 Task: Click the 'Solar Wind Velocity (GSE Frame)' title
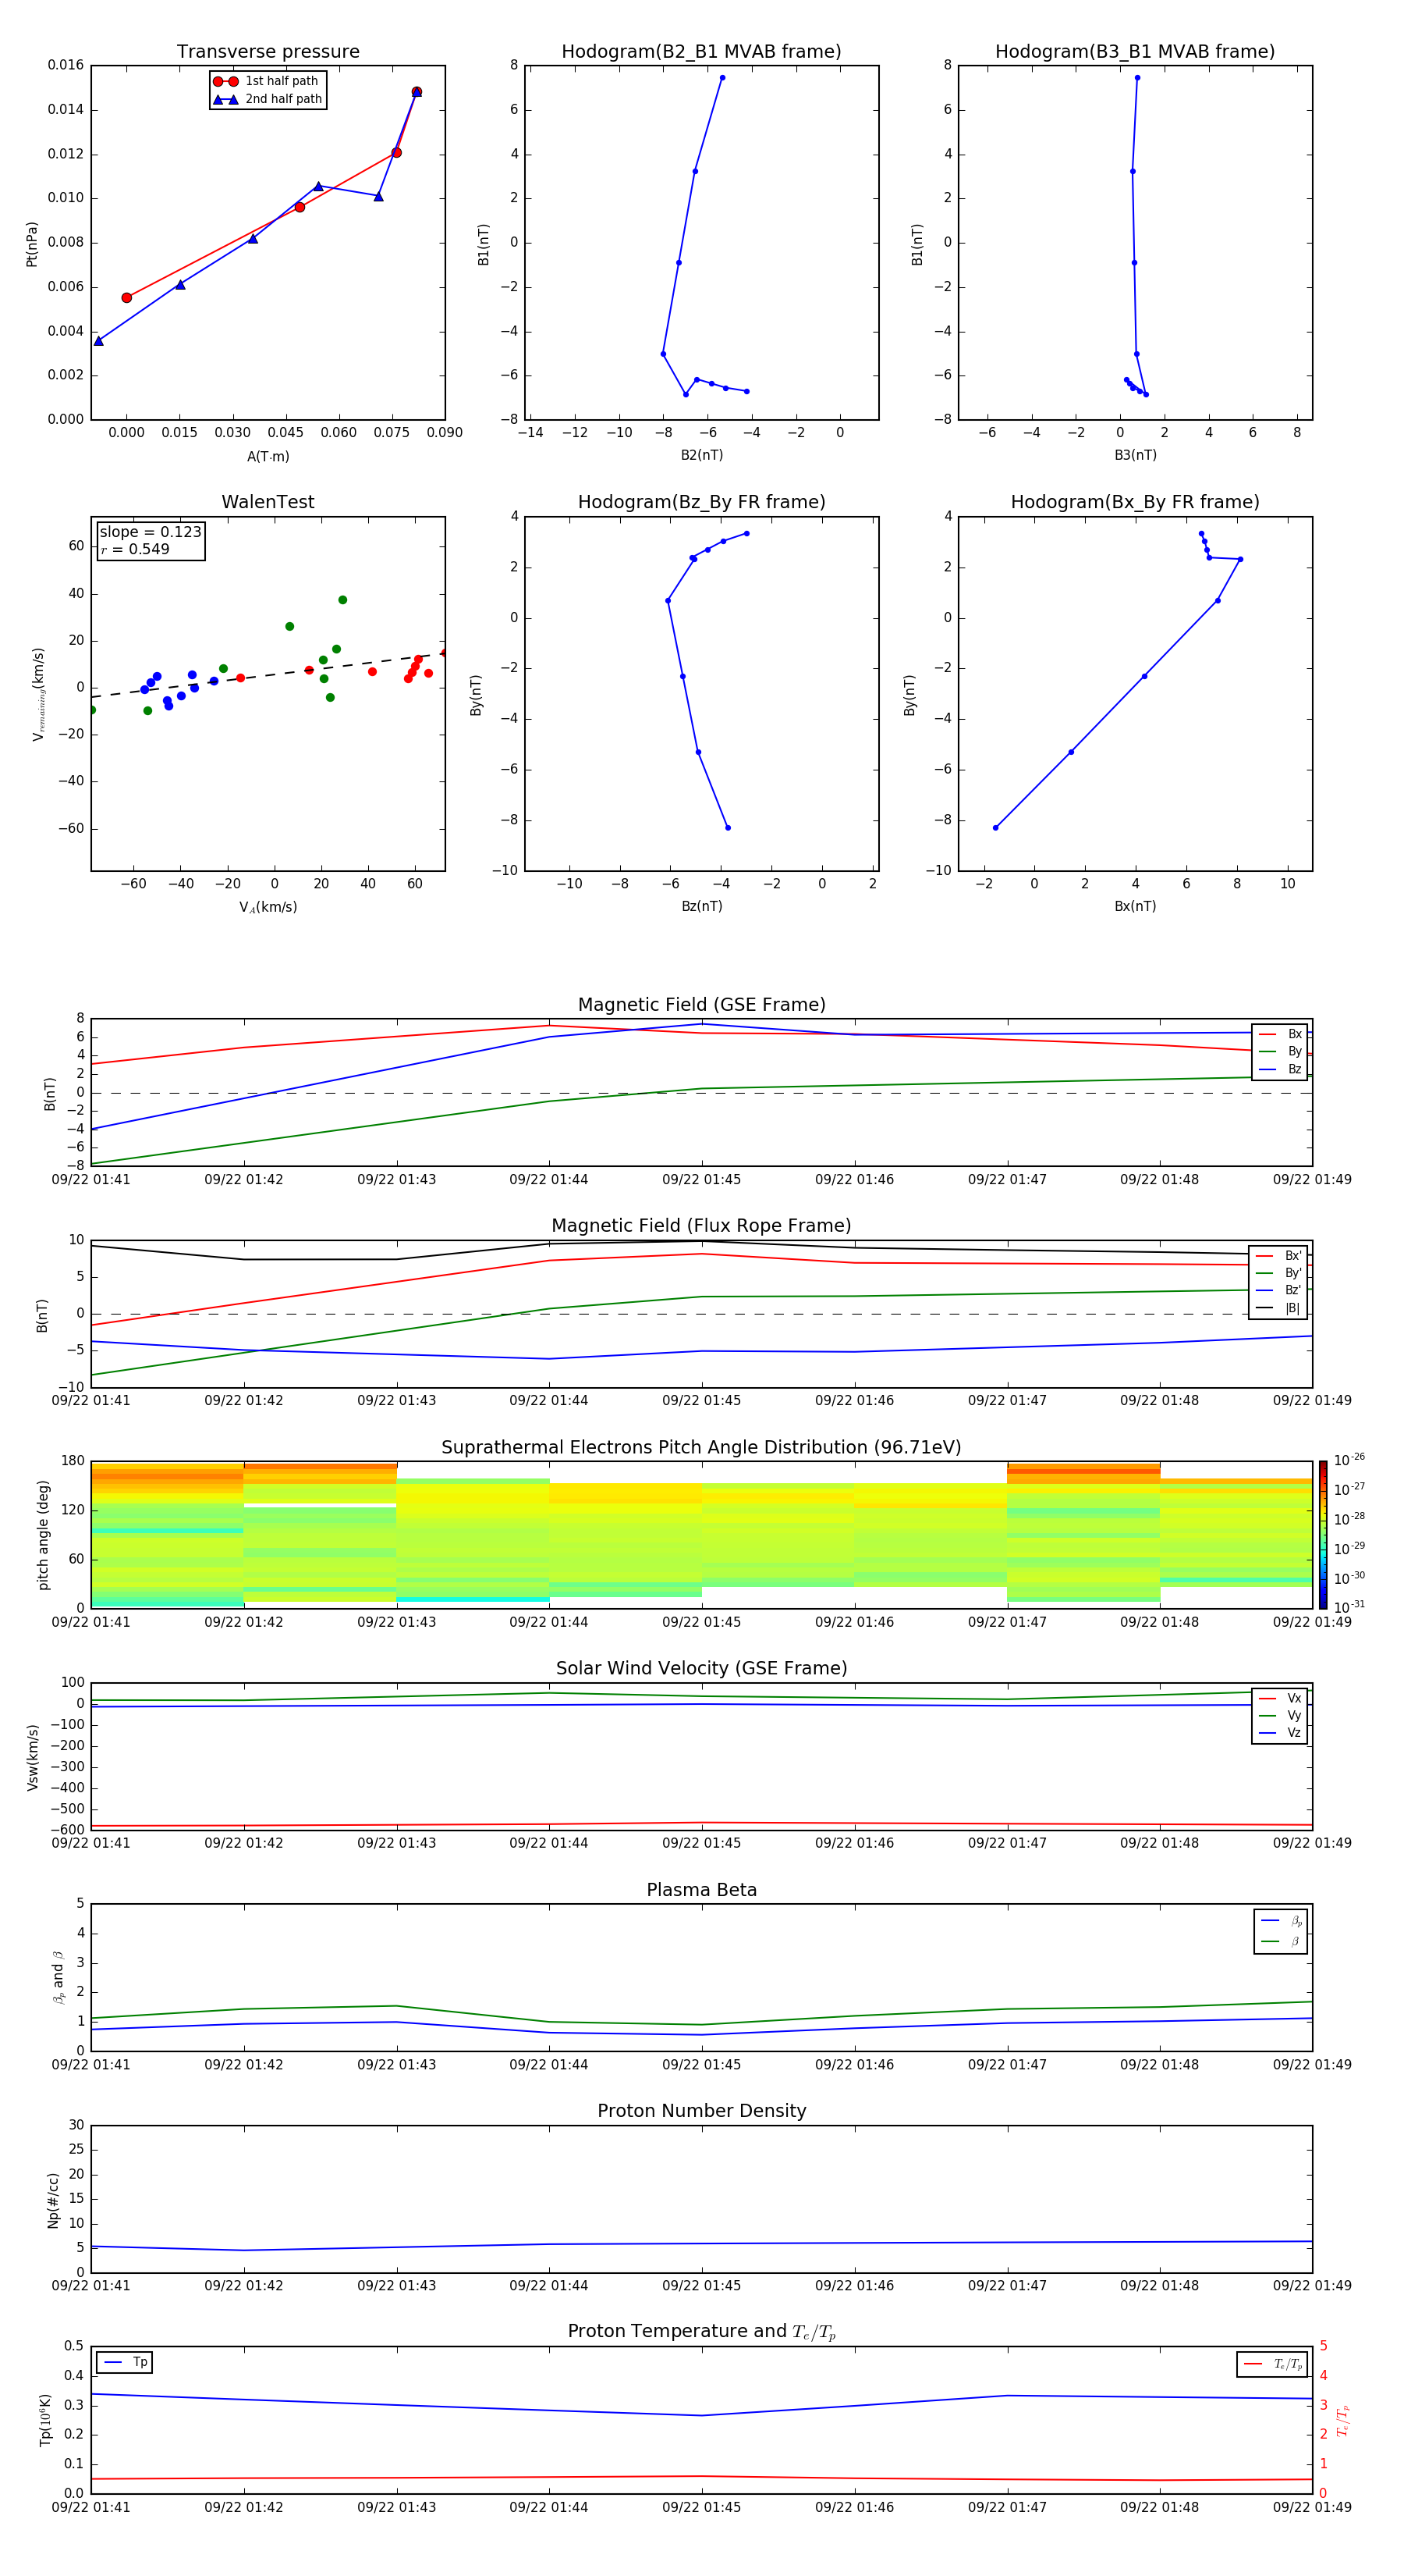point(701,1669)
